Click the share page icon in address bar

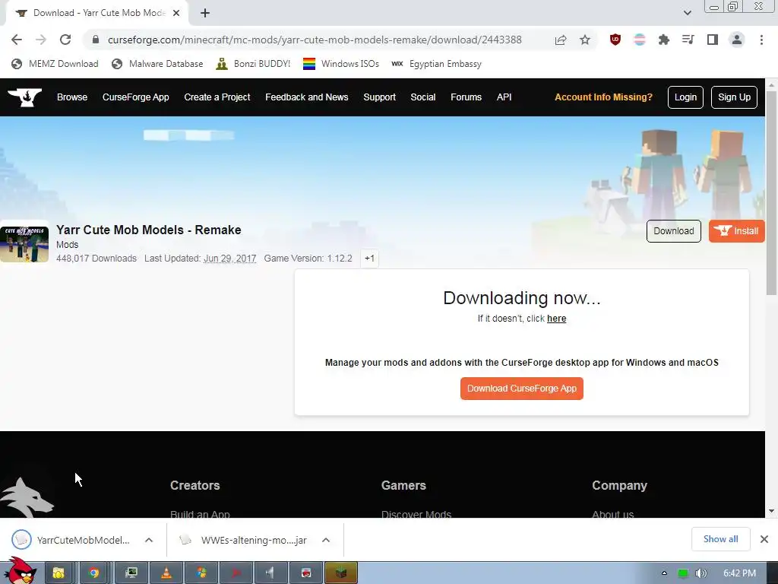pos(561,40)
